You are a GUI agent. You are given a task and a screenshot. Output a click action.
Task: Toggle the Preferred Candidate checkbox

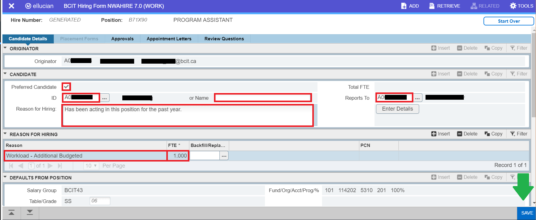coord(66,87)
